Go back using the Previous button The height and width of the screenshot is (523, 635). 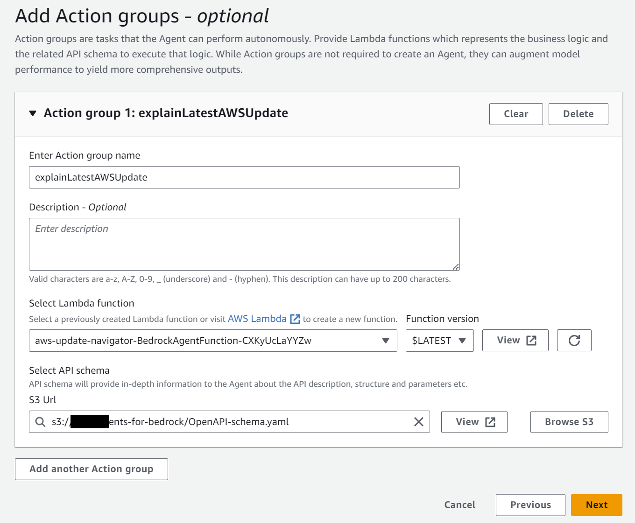click(x=530, y=504)
